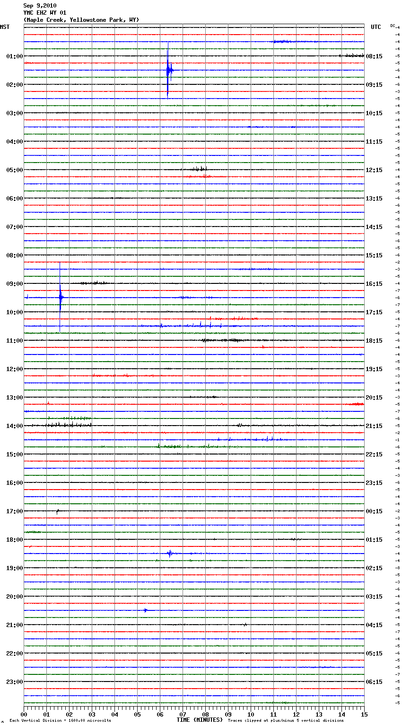Click the 23:15 UTC label

374,483
